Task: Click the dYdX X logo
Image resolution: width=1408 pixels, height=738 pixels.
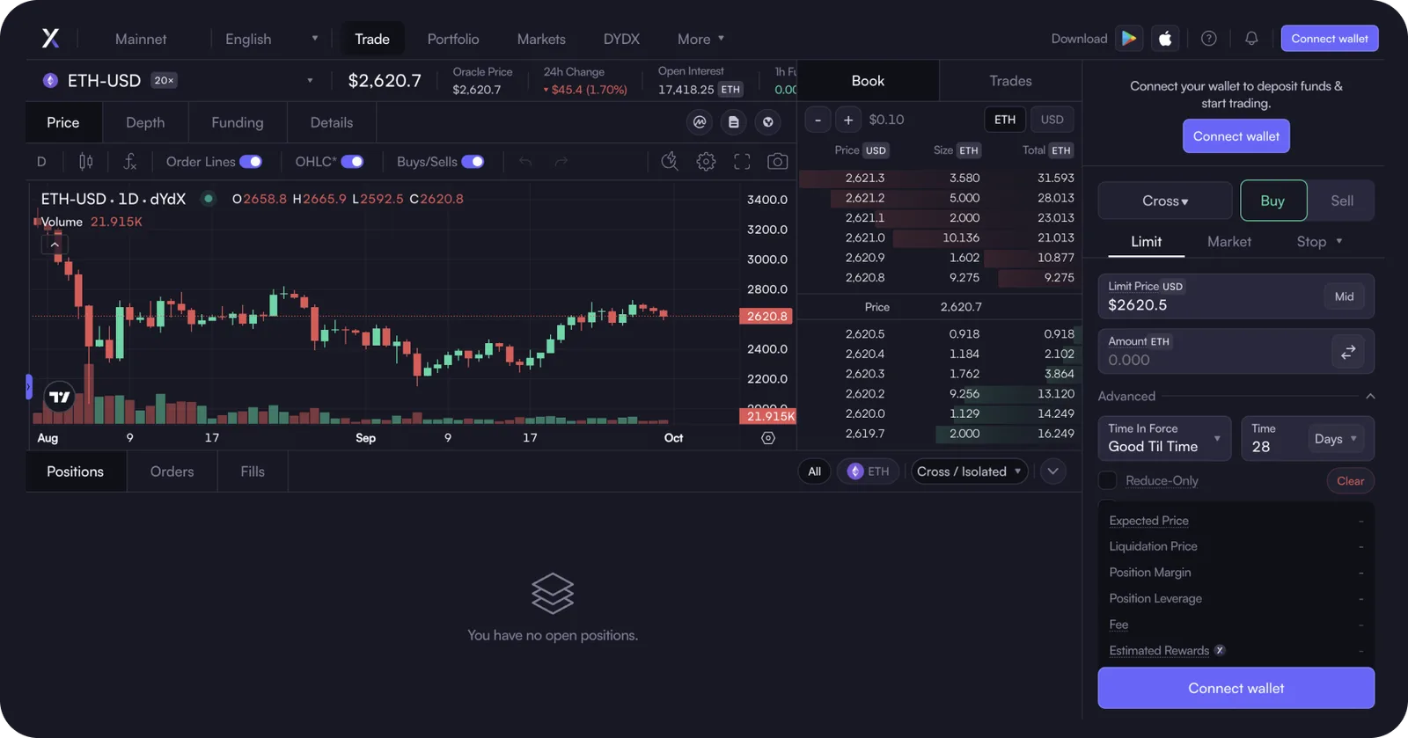Action: point(51,38)
